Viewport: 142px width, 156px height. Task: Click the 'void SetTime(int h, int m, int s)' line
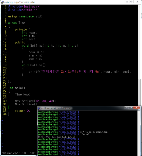point(50,46)
